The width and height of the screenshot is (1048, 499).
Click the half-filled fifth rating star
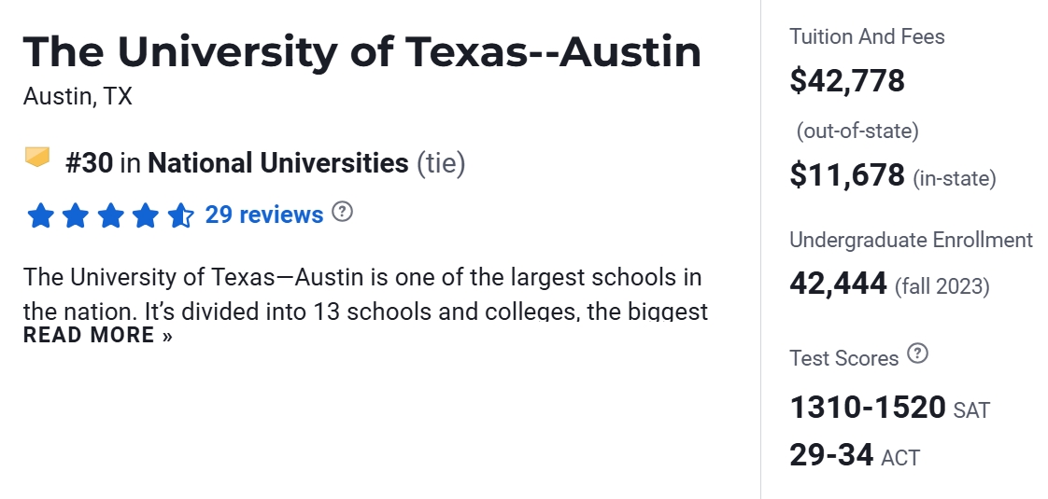(180, 216)
